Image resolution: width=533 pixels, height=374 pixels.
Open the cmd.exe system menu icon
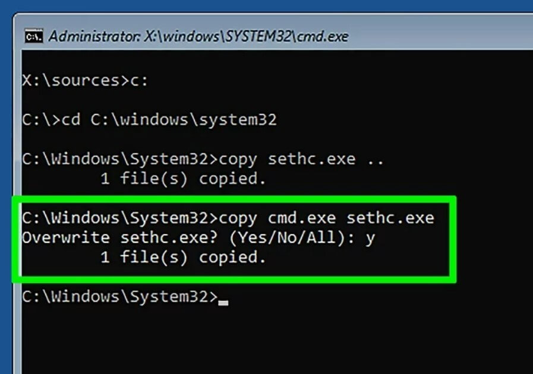coord(34,36)
